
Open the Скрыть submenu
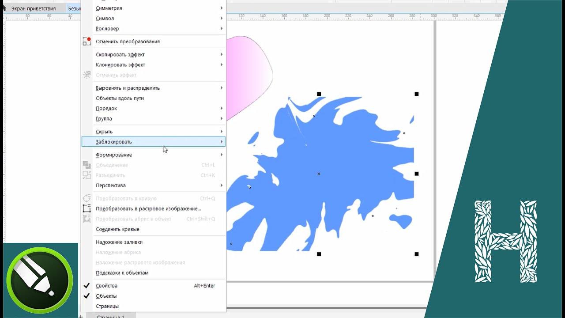click(153, 132)
